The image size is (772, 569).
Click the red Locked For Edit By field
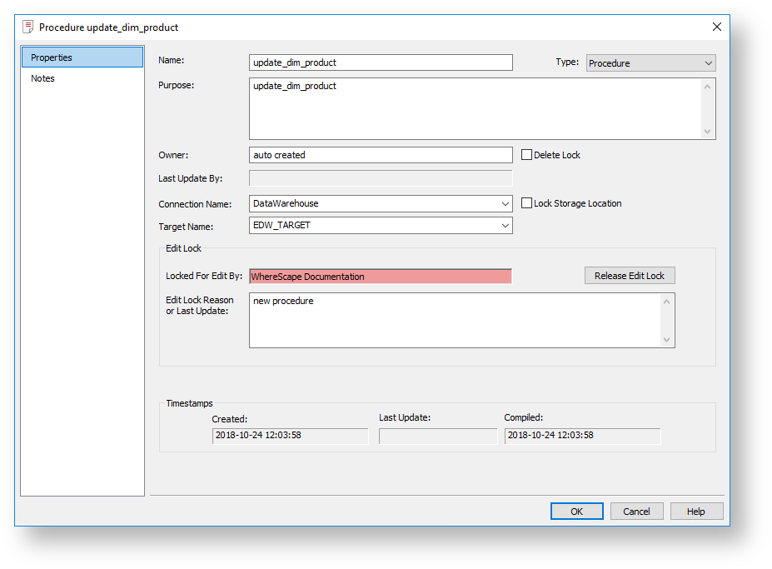[381, 277]
